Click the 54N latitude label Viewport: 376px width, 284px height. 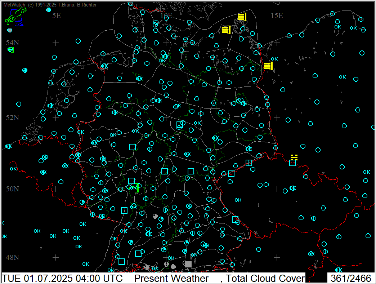pyautogui.click(x=13, y=43)
